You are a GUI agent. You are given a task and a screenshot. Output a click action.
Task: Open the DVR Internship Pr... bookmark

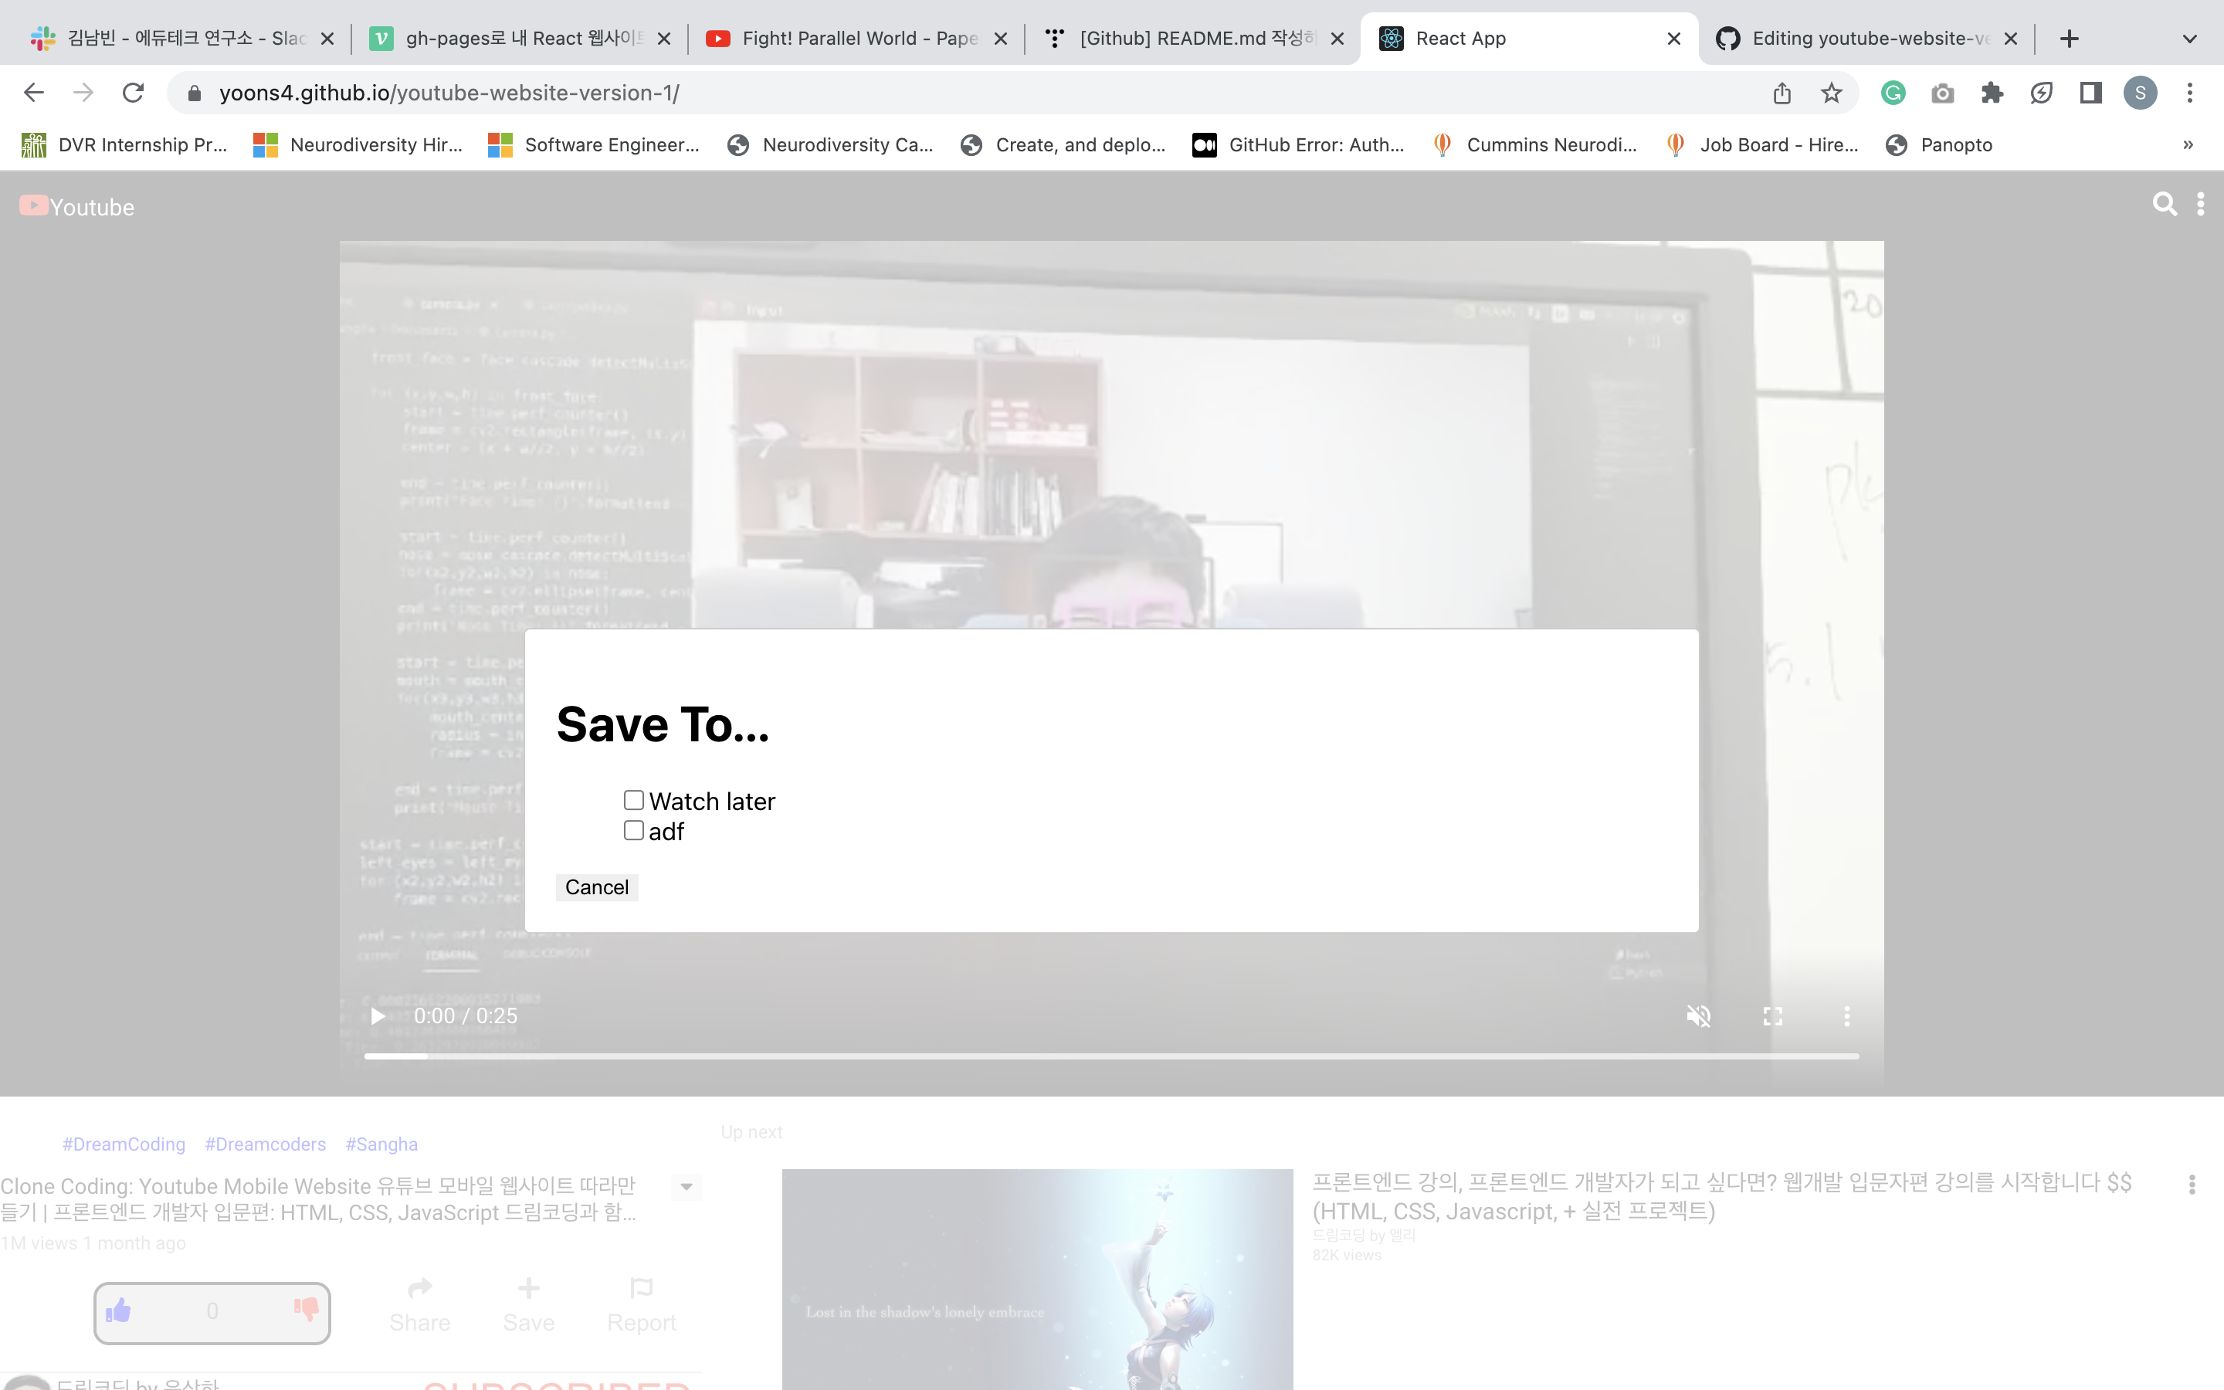tap(125, 145)
